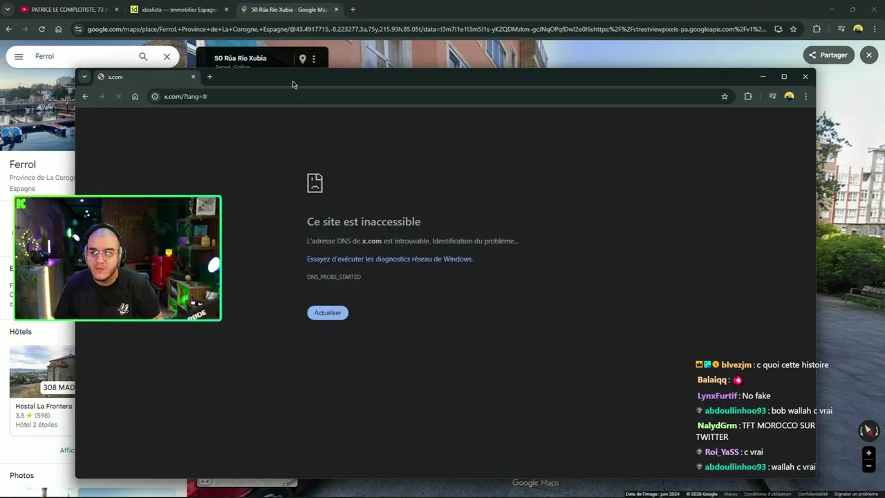
Task: Click LynxFurtif's username in the chat overlay
Action: click(717, 396)
